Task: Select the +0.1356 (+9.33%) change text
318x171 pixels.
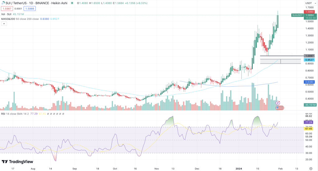Action: tap(136, 3)
